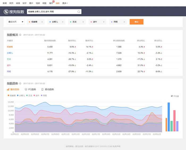The width and height of the screenshot is (186, 150).
Task: Select the 蚂蜂窝 keyword chip
Action: (36, 22)
